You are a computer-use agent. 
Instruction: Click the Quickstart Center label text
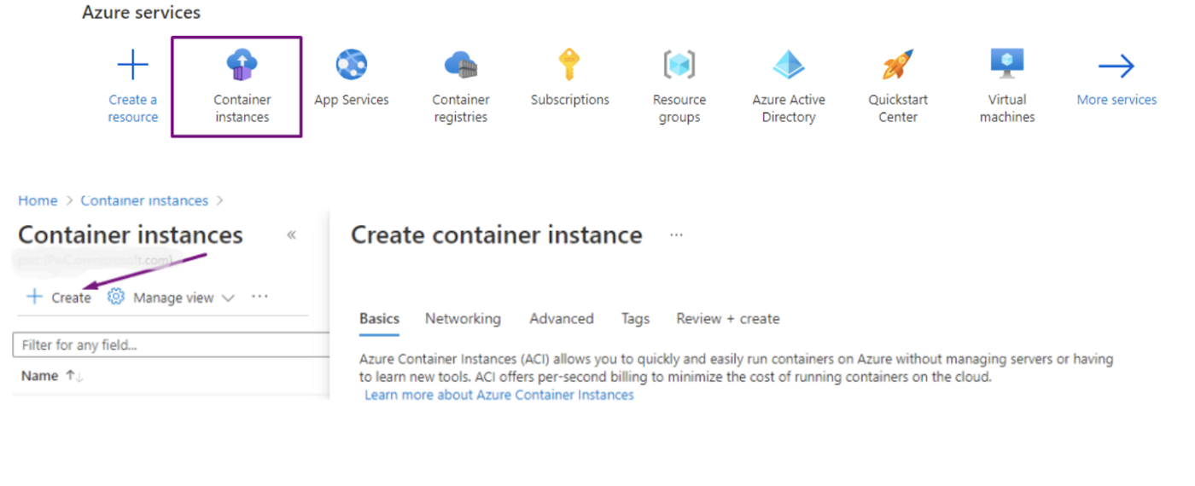point(898,108)
